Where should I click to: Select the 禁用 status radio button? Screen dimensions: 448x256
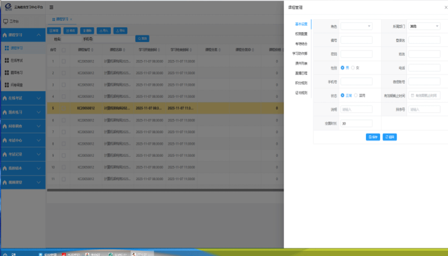click(356, 96)
